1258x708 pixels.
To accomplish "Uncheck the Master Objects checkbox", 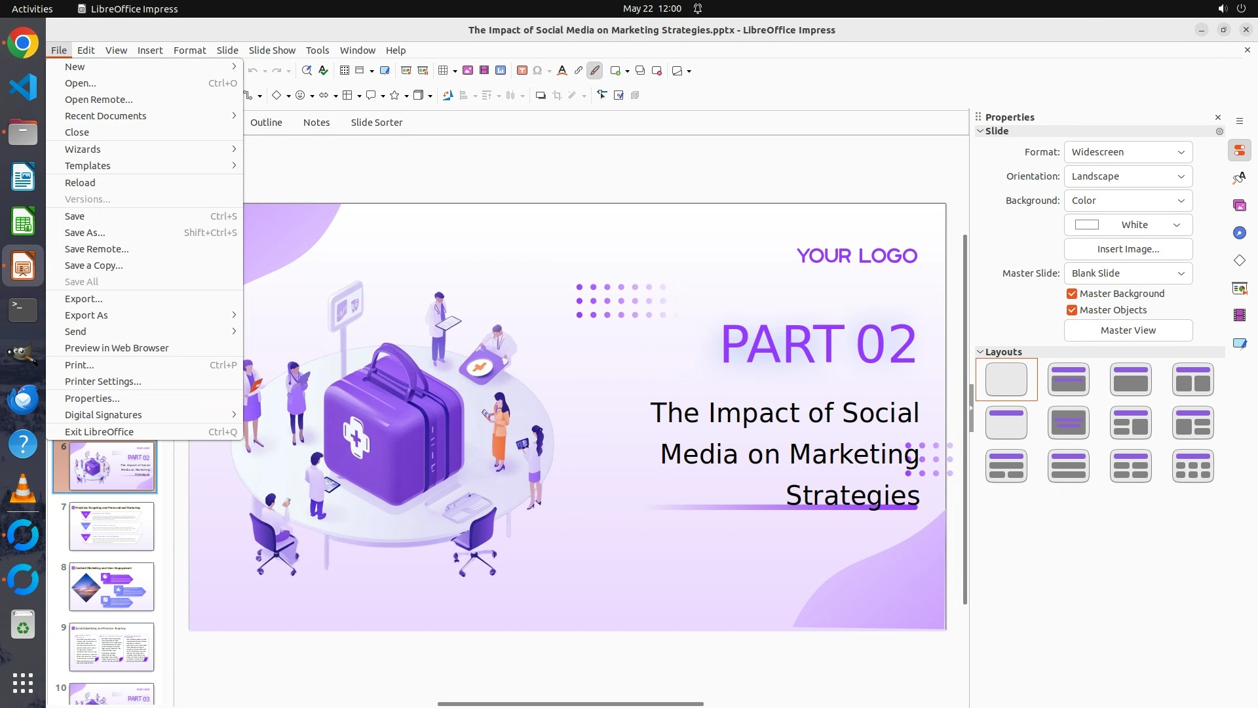I will 1072,310.
